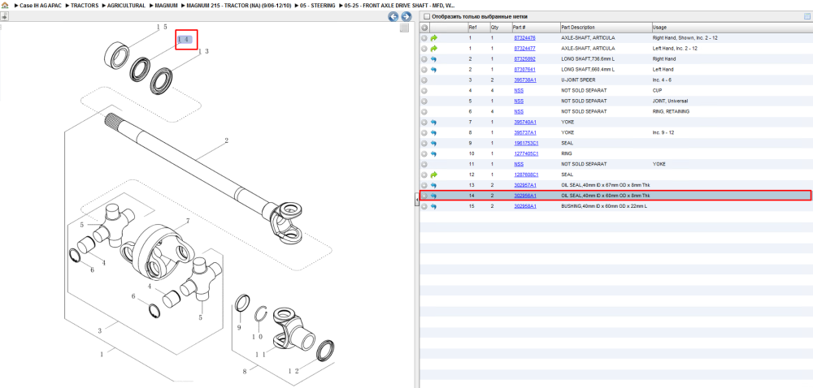The image size is (813, 388).
Task: Go to the home page icon
Action: [5, 5]
